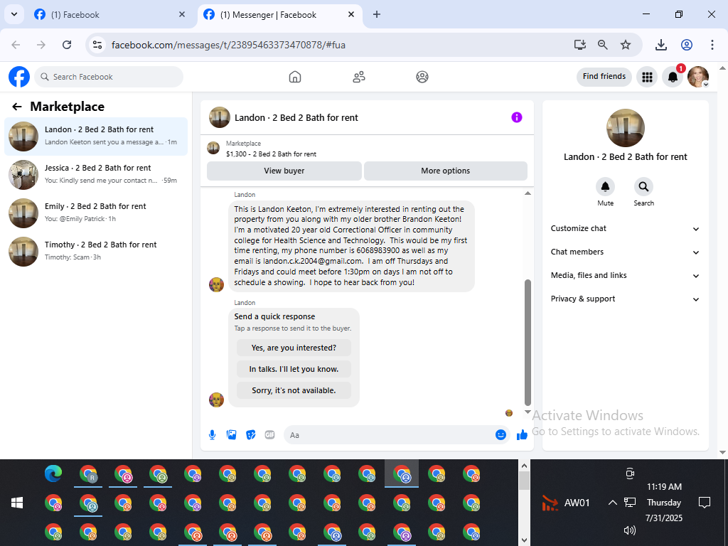Close the Messenger | Facebook tab
Screen dimensions: 728x546
351,14
